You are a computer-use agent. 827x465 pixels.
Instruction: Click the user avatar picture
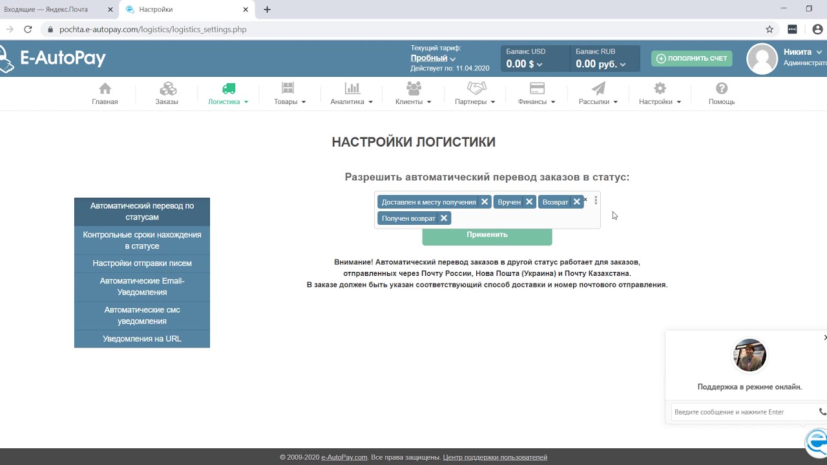coord(762,59)
